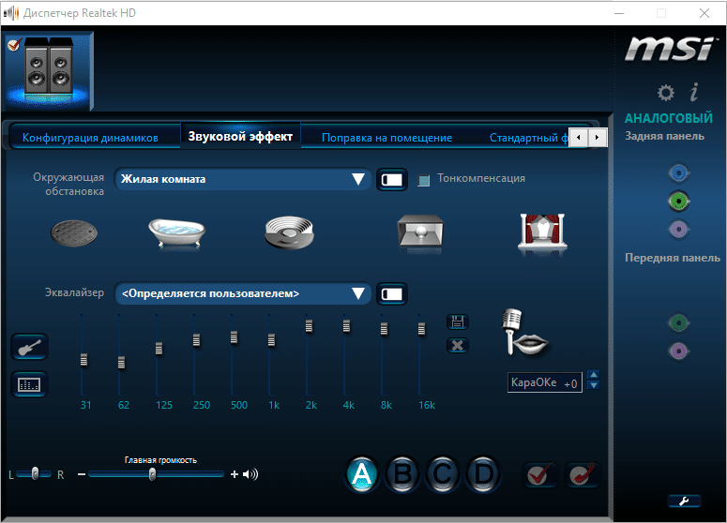Click the 1k equalizer slider handle

272,340
